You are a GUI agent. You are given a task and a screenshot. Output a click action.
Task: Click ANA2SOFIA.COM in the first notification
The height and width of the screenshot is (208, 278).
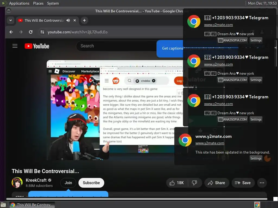(x=232, y=40)
